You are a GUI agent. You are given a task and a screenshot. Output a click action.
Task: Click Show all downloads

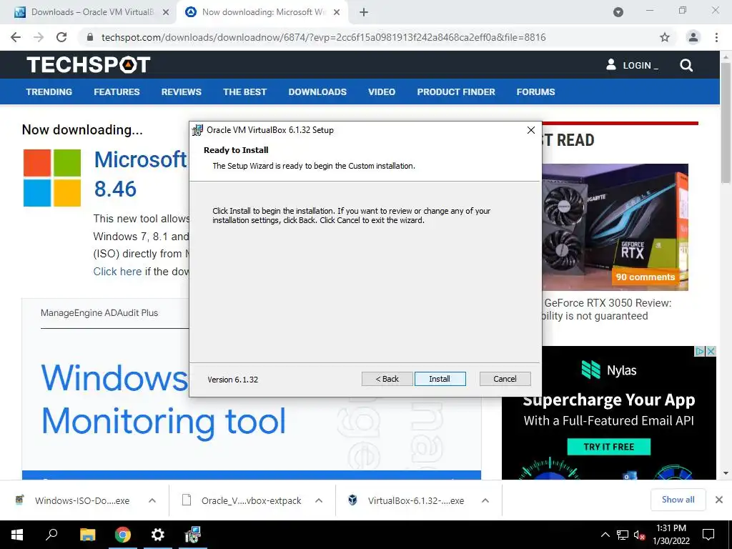pyautogui.click(x=678, y=500)
